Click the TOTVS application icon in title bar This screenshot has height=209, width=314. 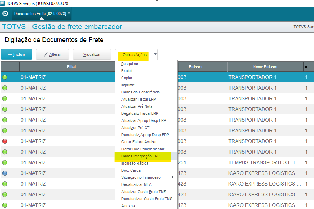pos(4,3)
